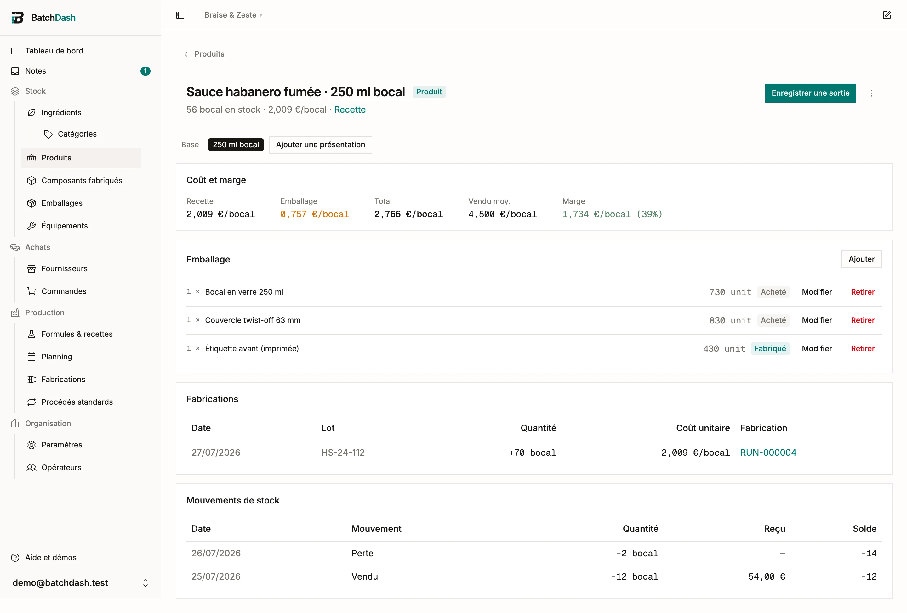907x613 pixels.
Task: Click the Procédés standards loop icon
Action: [31, 402]
